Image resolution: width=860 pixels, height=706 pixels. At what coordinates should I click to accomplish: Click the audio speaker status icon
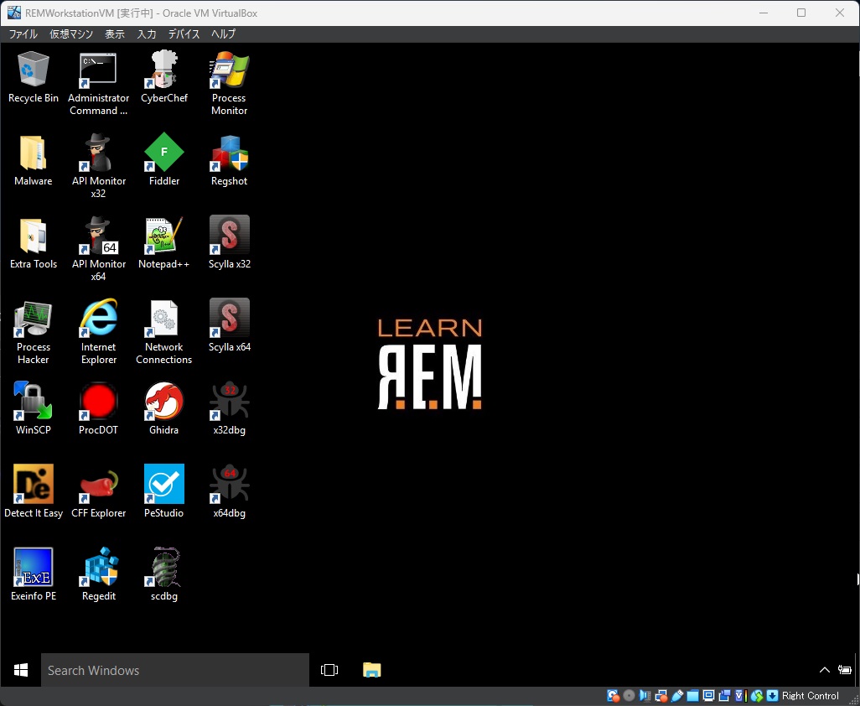(x=645, y=696)
